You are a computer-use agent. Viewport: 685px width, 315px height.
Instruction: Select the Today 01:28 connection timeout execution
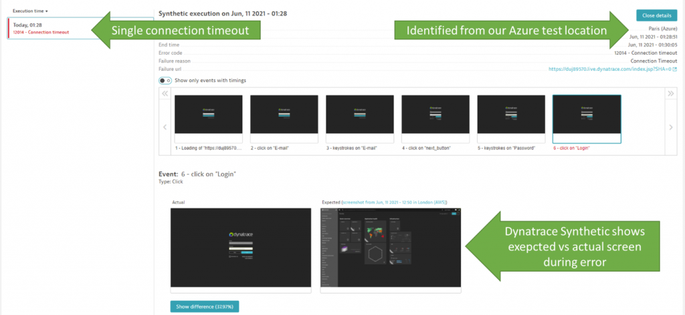click(x=80, y=28)
